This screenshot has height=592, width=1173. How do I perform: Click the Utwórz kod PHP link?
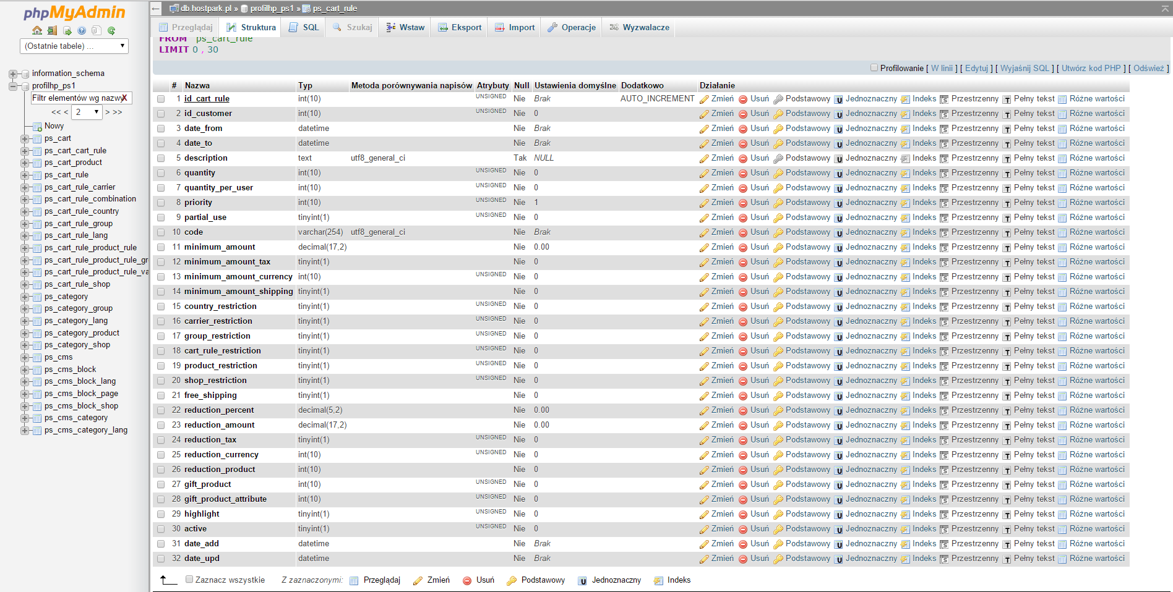pyautogui.click(x=1091, y=68)
